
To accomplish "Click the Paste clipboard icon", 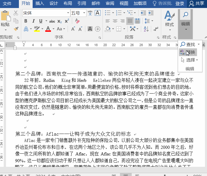I will pos(6,16).
